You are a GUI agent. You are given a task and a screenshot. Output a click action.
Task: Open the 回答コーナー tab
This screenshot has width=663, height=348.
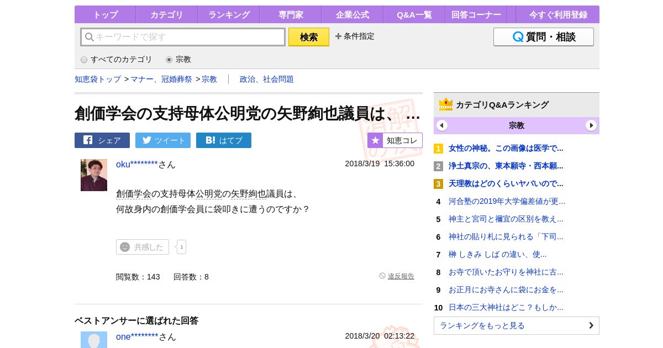tap(476, 15)
